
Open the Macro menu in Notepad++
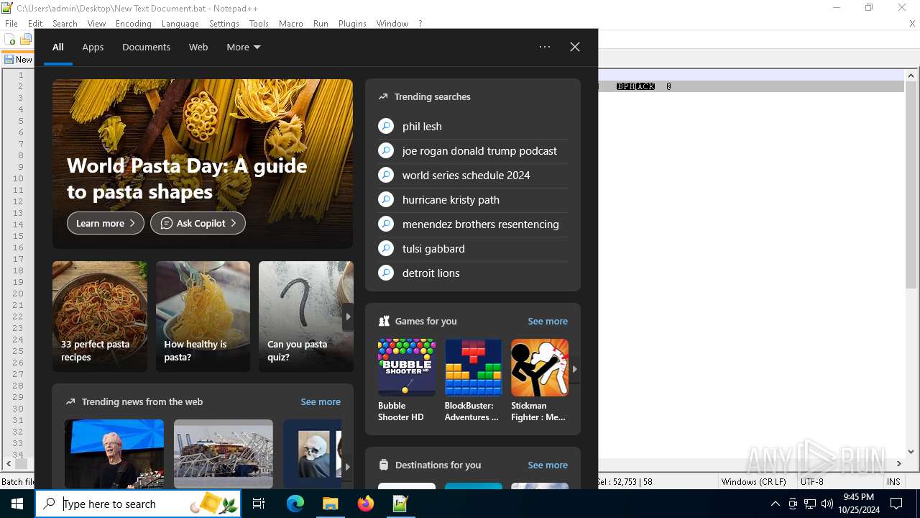(290, 23)
